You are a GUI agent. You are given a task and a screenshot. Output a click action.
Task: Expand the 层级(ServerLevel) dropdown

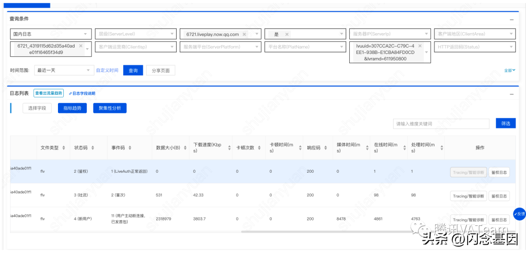coord(135,34)
